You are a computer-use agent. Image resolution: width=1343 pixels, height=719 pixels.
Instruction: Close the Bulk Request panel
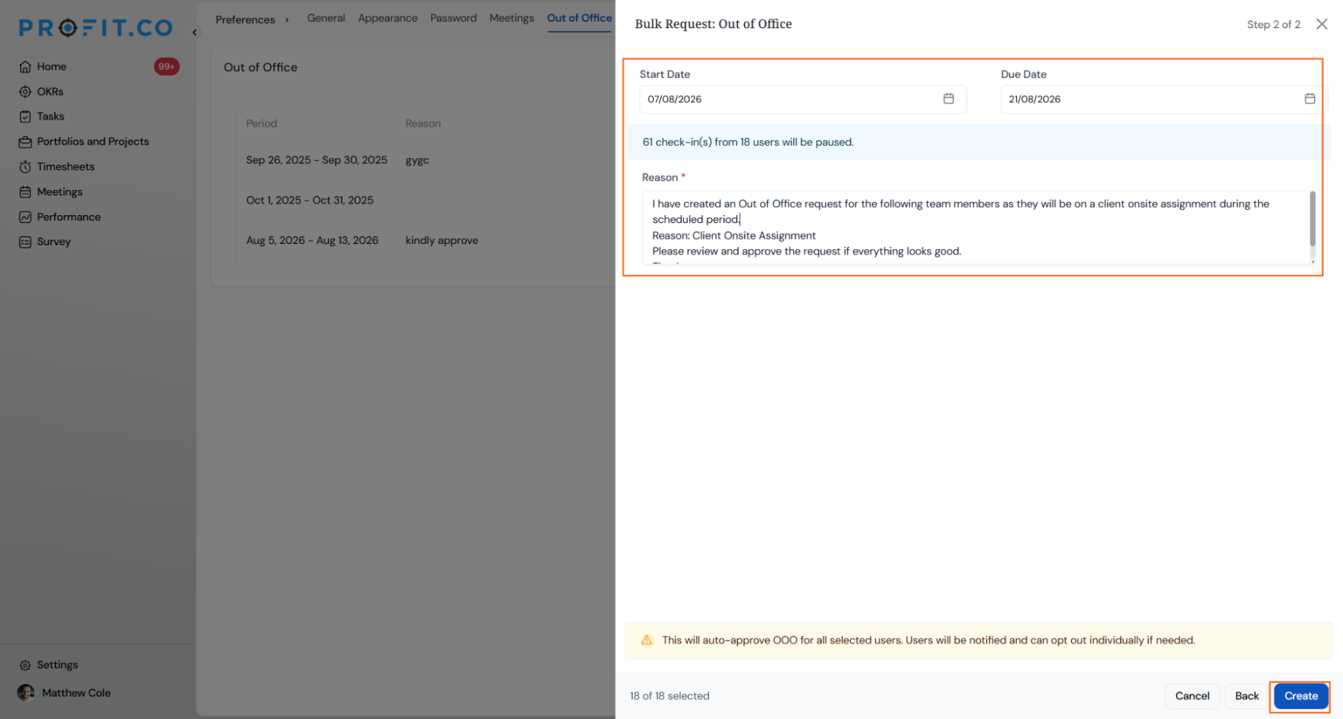(1322, 24)
